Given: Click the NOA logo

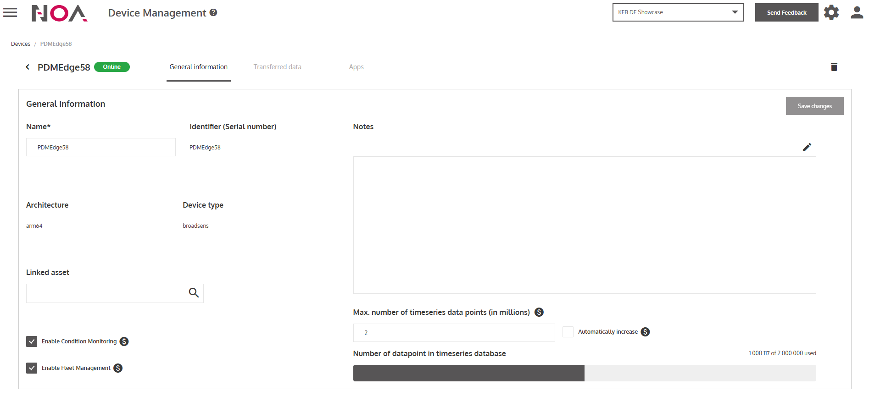Looking at the screenshot, I should pyautogui.click(x=59, y=13).
